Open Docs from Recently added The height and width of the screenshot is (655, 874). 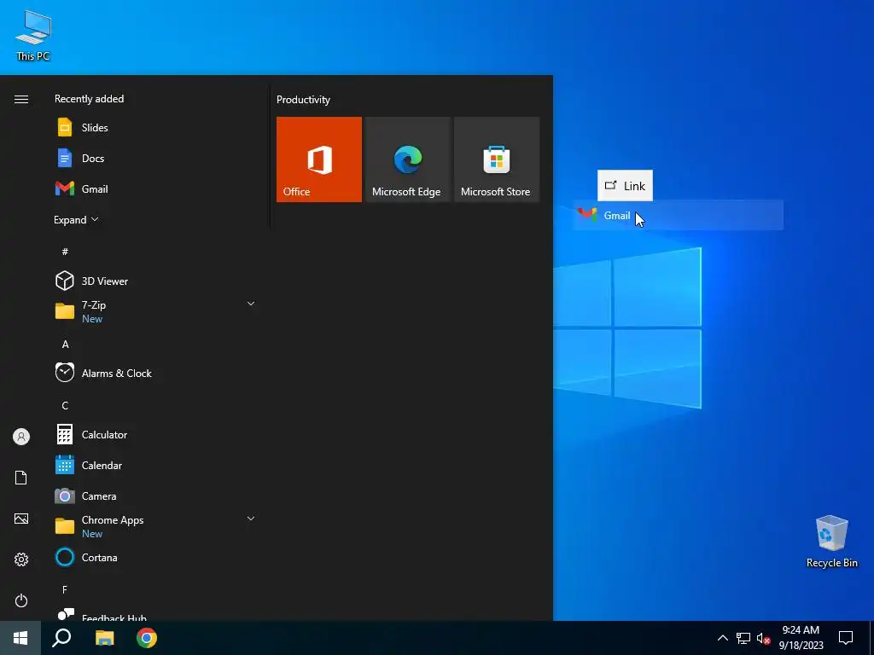pos(156,158)
